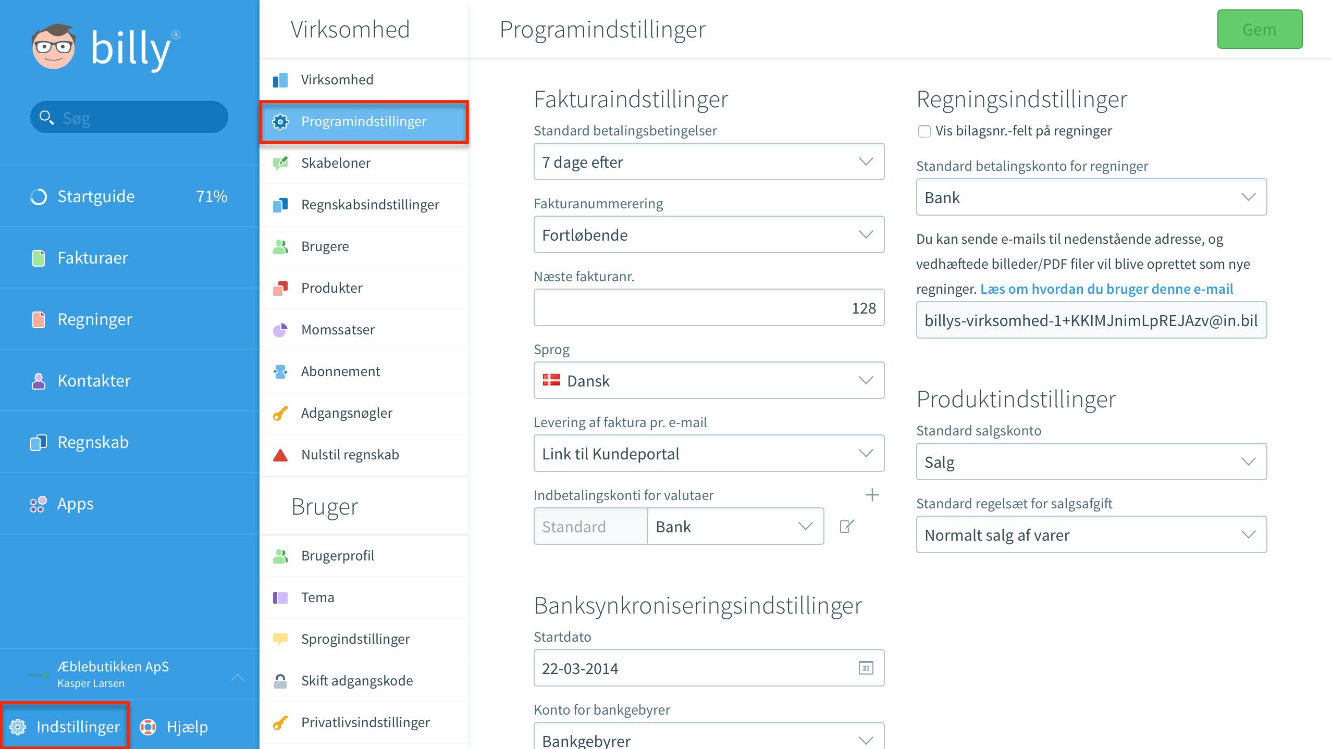Open the Sprog Dansk dropdown
This screenshot has width=1332, height=749.
(x=709, y=380)
